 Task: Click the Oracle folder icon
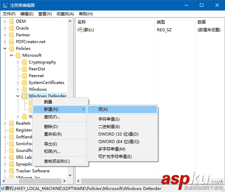[12, 28]
